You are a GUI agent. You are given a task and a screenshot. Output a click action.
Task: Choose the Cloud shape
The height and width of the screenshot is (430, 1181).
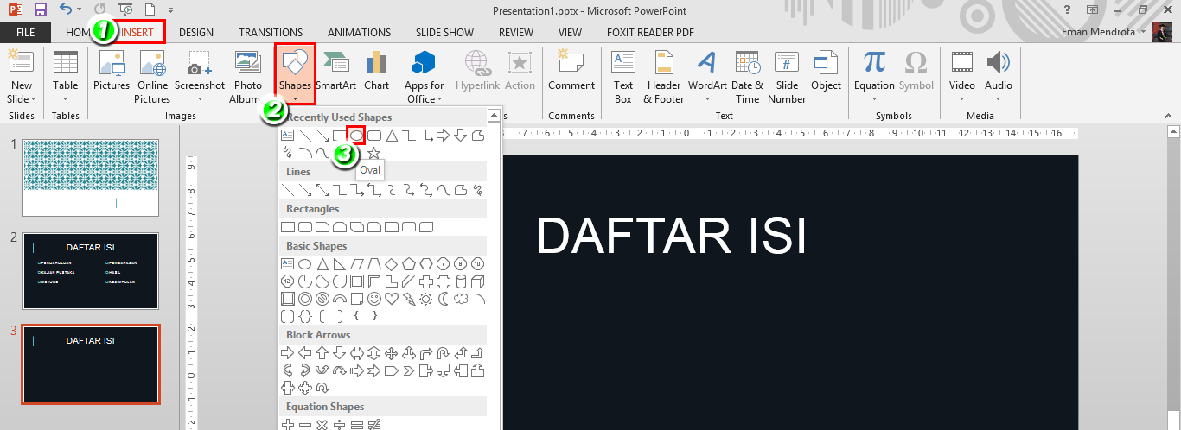[x=462, y=298]
